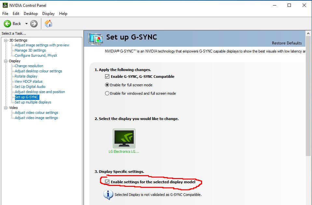Click the Back button label
The image size is (312, 205).
(x=17, y=24)
